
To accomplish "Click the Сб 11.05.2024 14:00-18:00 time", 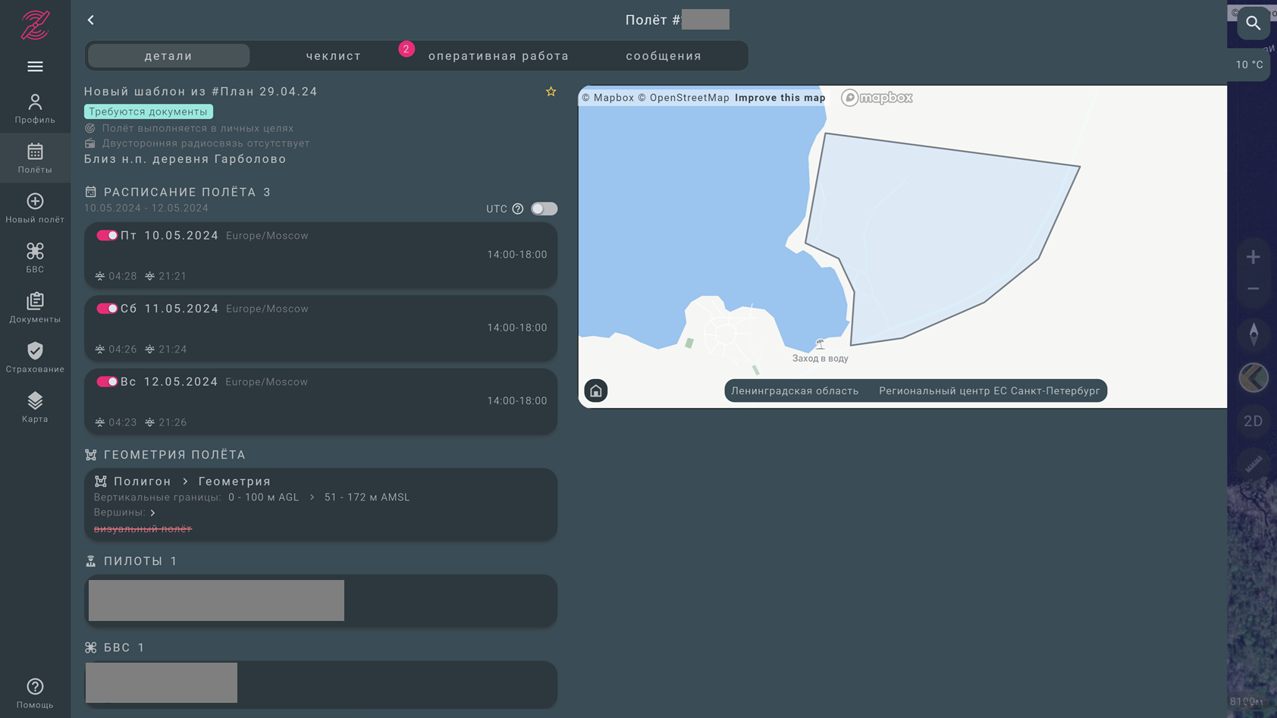I will click(517, 328).
